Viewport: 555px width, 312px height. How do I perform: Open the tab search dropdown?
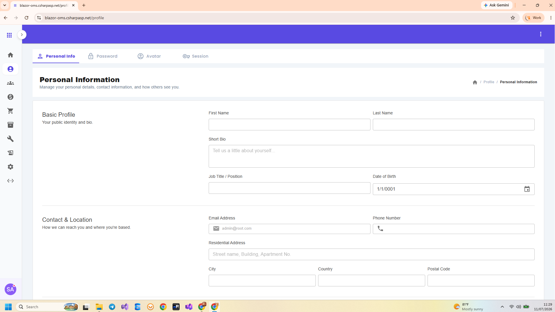click(x=5, y=5)
